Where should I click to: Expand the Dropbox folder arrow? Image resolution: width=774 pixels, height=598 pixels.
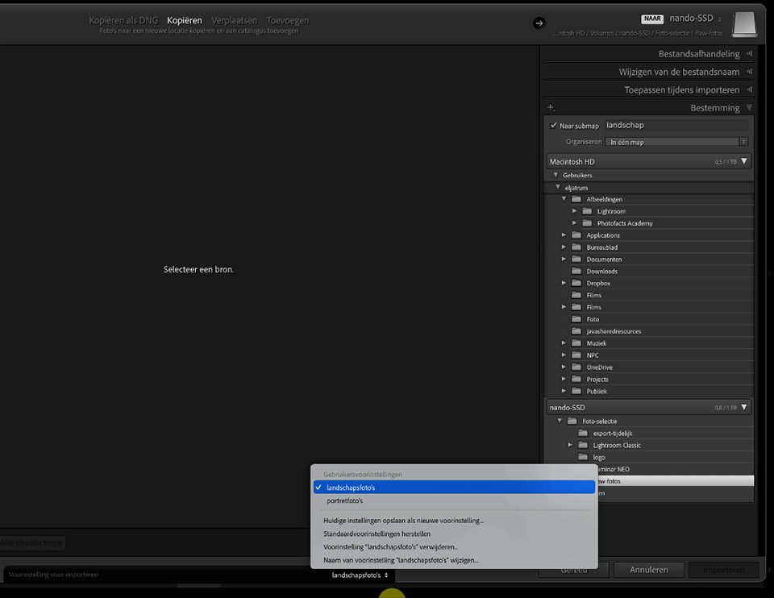[x=564, y=283]
